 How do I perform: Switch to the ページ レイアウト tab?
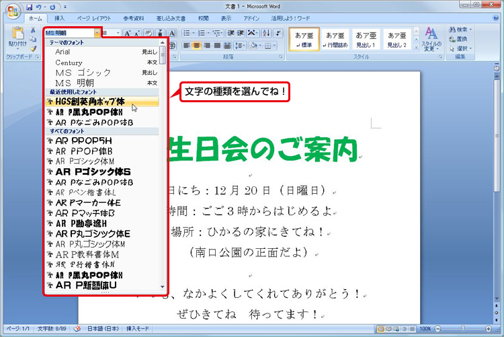[x=94, y=18]
